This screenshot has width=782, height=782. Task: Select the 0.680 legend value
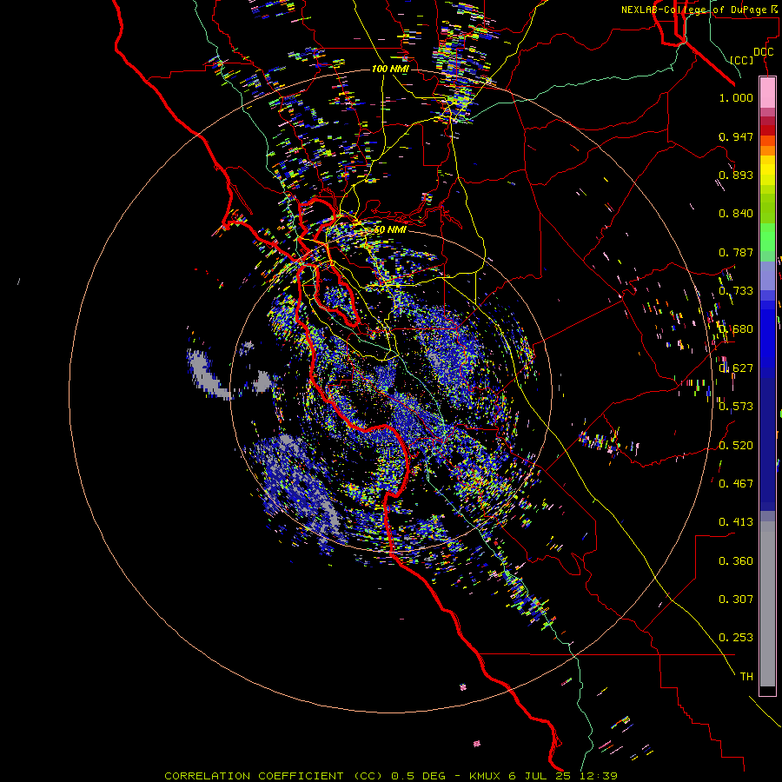pyautogui.click(x=736, y=329)
